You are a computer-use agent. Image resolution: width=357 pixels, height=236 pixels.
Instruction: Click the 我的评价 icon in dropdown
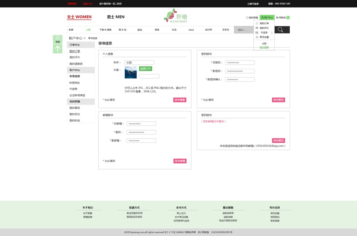point(257,28)
